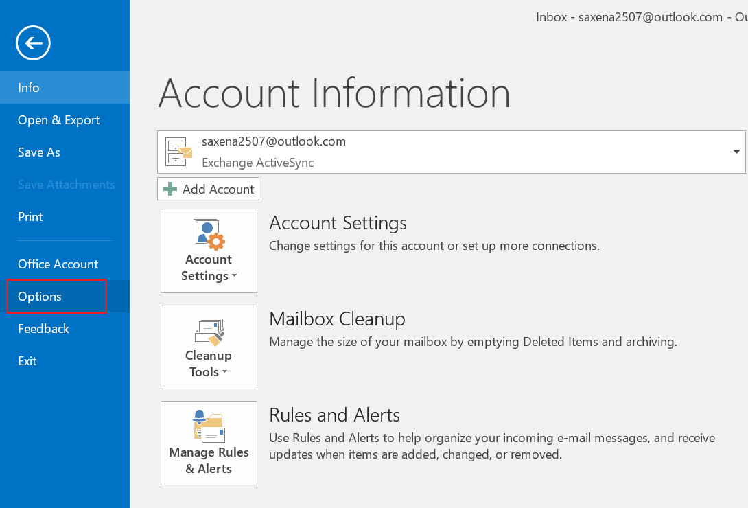Open the Open & Export page

pyautogui.click(x=59, y=120)
